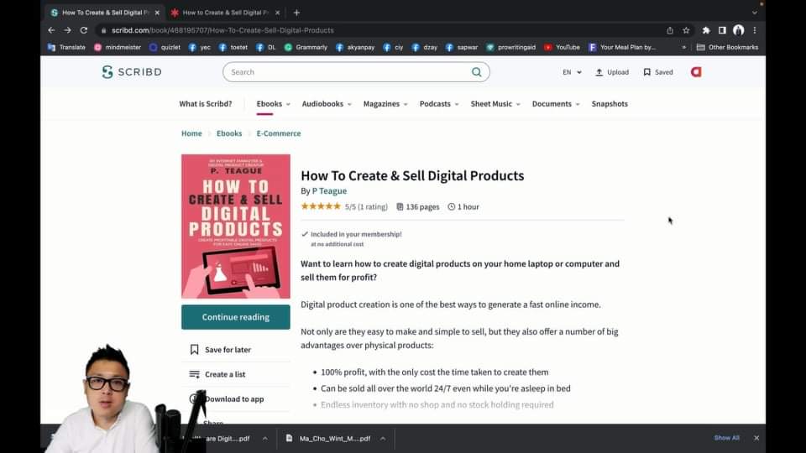The image size is (806, 453).
Task: Open Your Meal Plan bookmark
Action: 622,47
